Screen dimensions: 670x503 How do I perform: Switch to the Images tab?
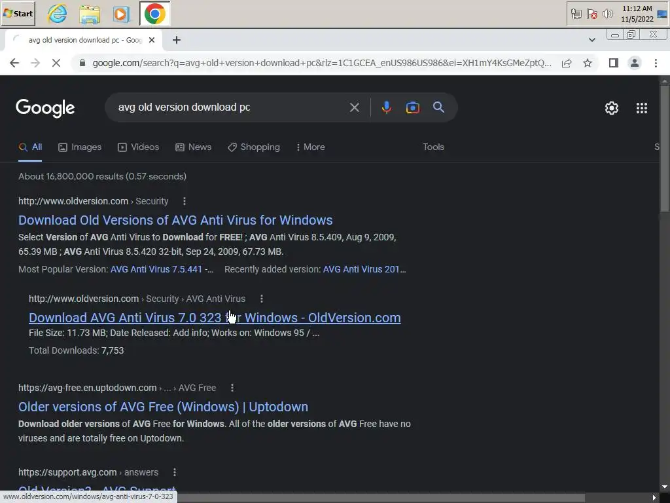click(80, 147)
